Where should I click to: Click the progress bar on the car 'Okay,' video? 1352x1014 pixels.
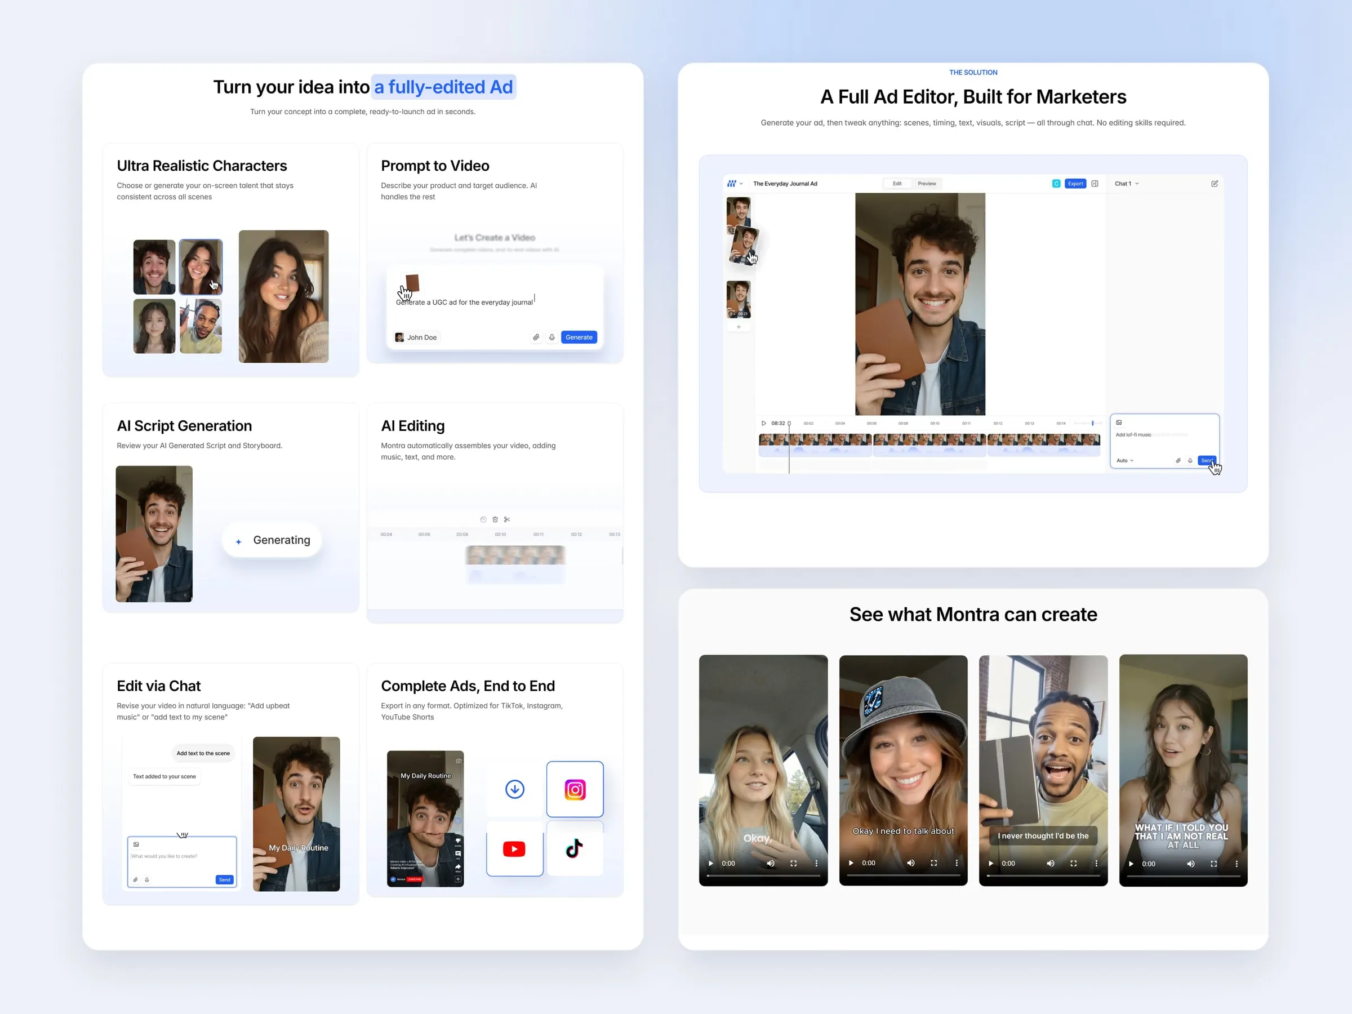763,876
